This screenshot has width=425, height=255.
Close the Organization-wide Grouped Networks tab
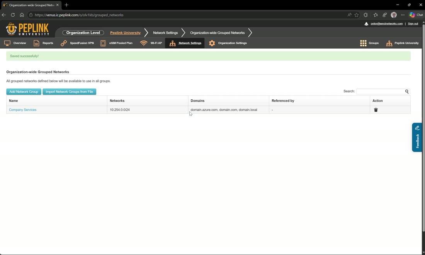[x=58, y=5]
